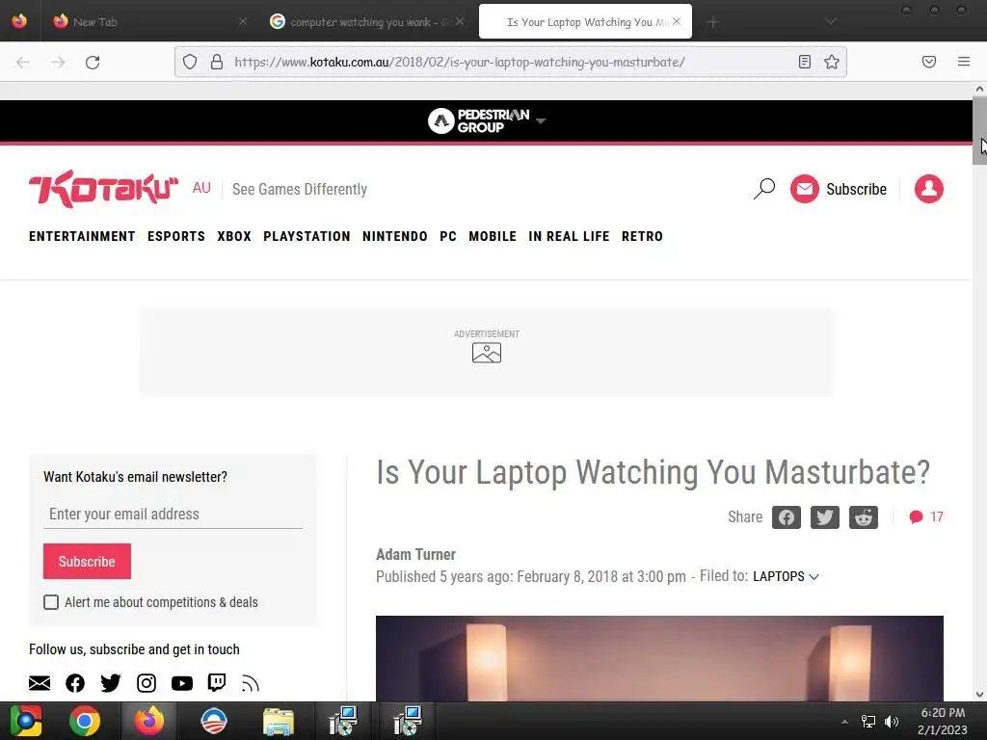Image resolution: width=987 pixels, height=740 pixels.
Task: Open the MOBILE section
Action: (493, 236)
